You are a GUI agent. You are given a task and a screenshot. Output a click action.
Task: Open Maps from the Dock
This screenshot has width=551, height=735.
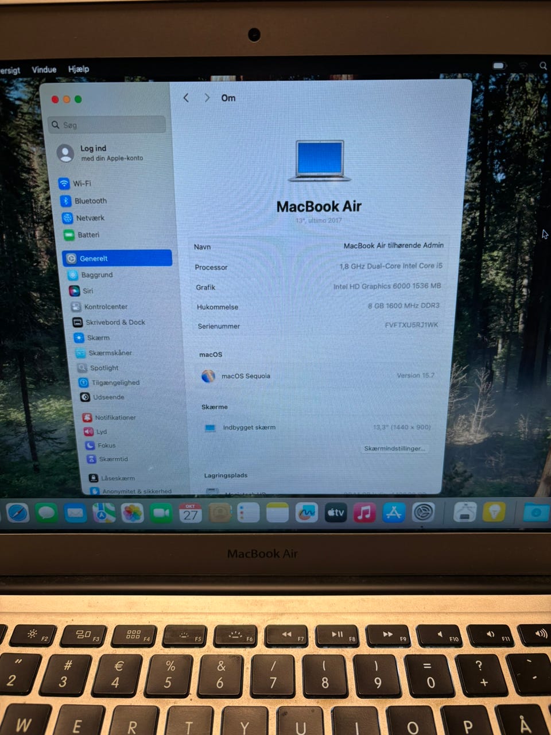click(104, 513)
